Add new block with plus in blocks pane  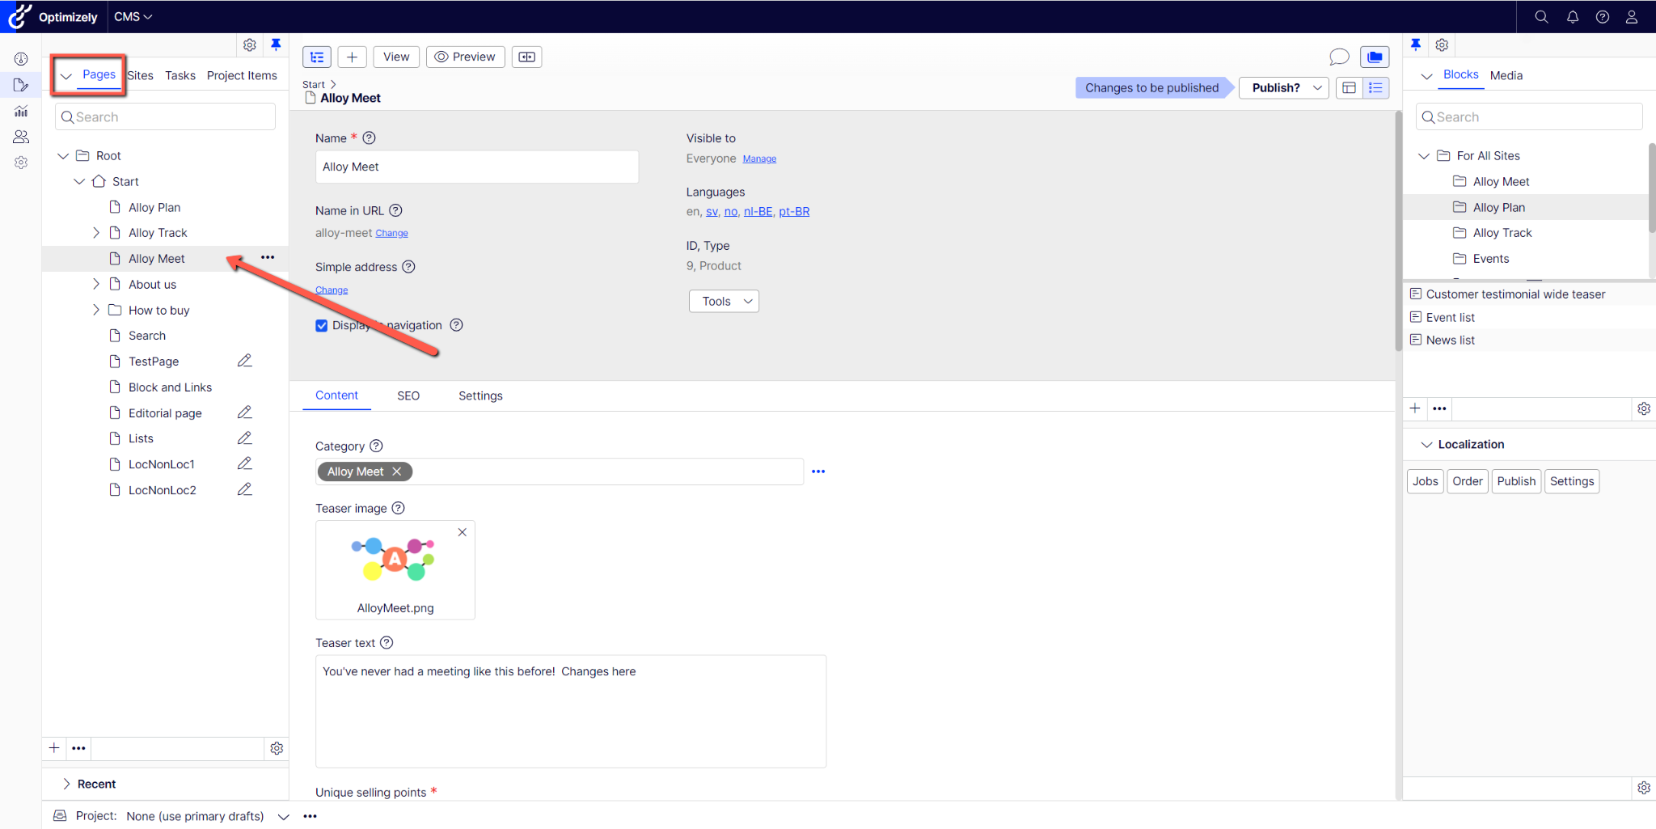1415,408
